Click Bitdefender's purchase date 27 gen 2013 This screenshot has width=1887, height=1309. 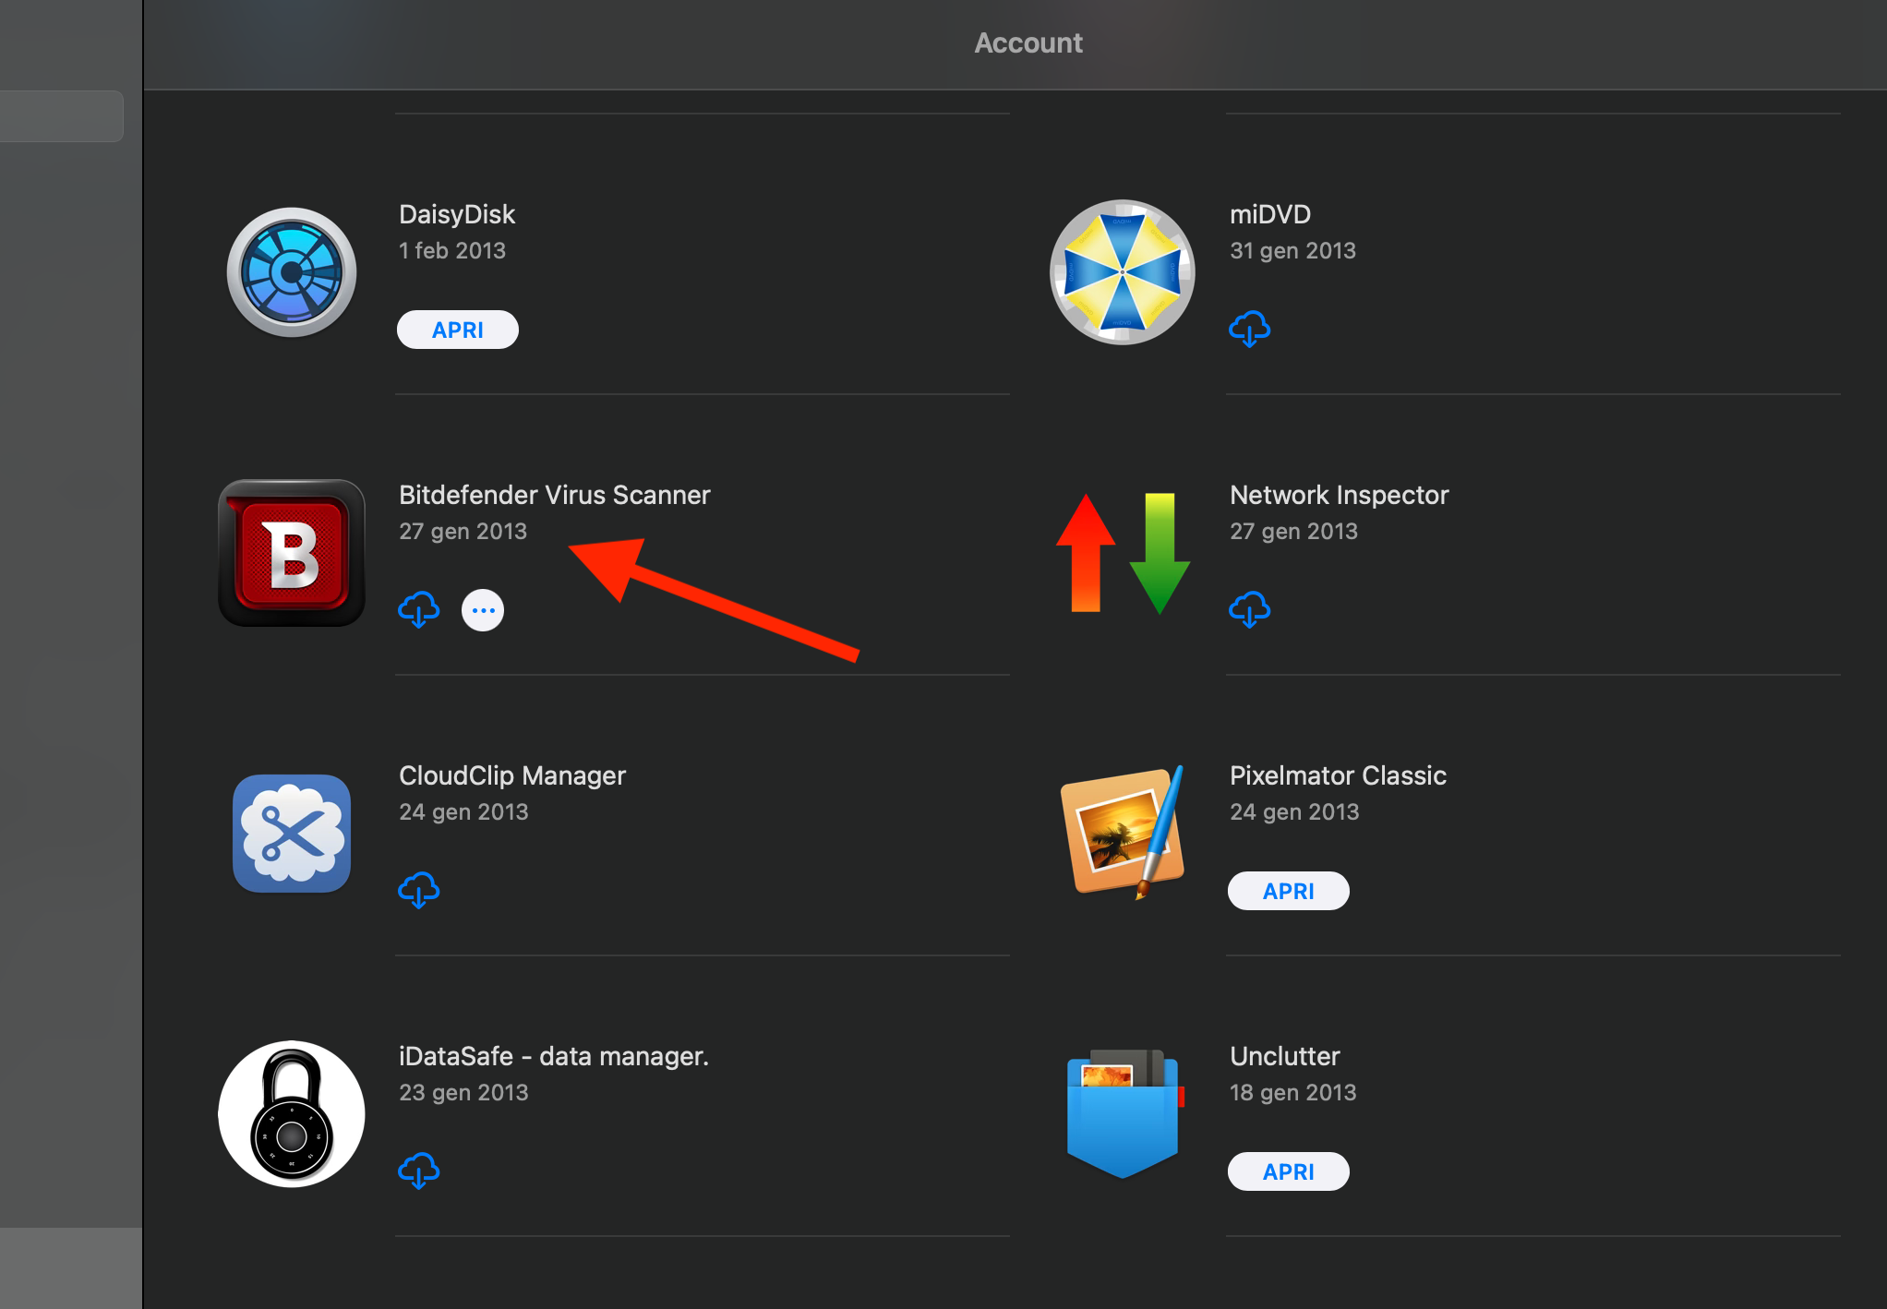[x=463, y=531]
